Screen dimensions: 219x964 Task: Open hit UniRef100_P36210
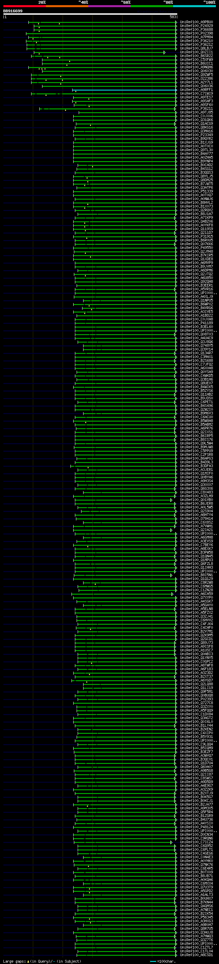pyautogui.click(x=196, y=41)
